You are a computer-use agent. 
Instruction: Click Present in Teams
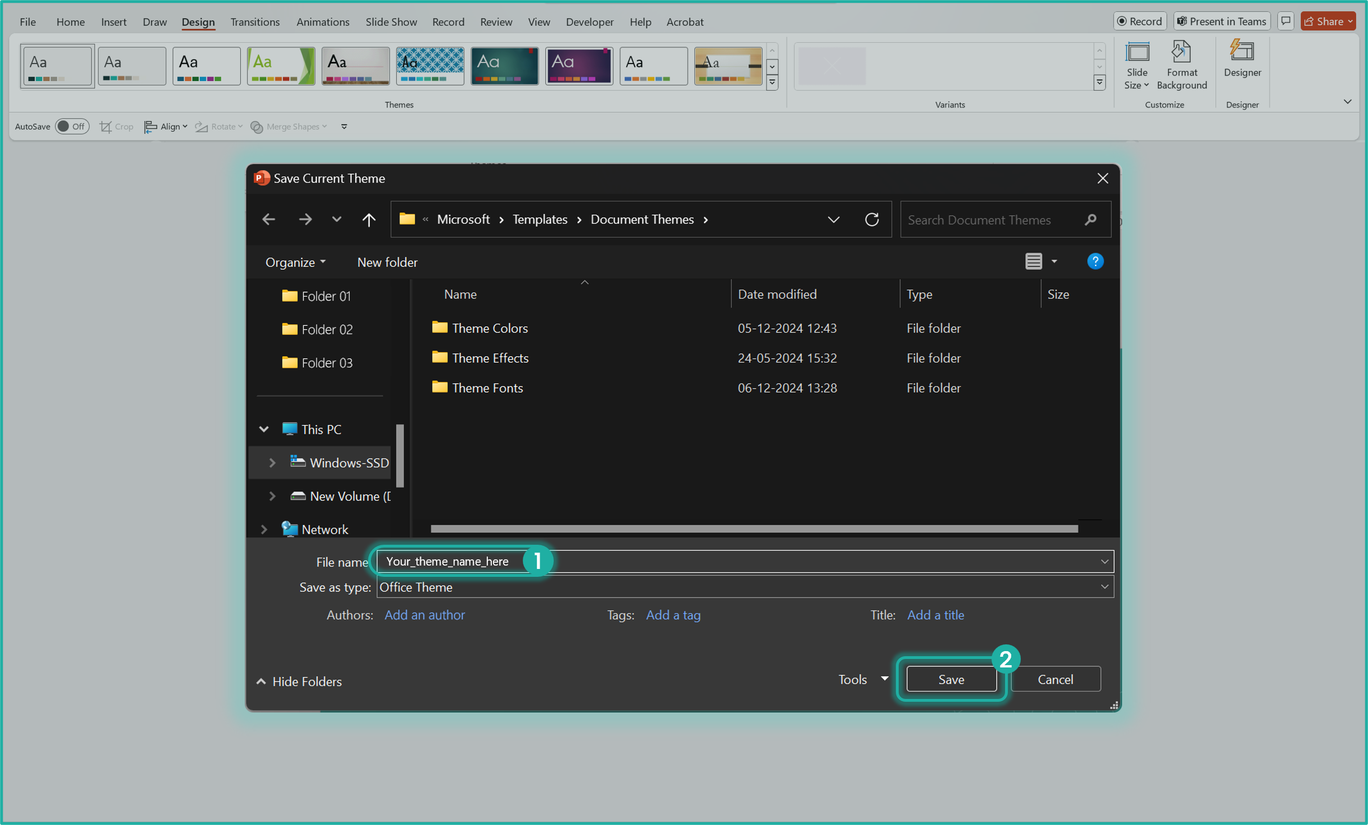coord(1222,21)
